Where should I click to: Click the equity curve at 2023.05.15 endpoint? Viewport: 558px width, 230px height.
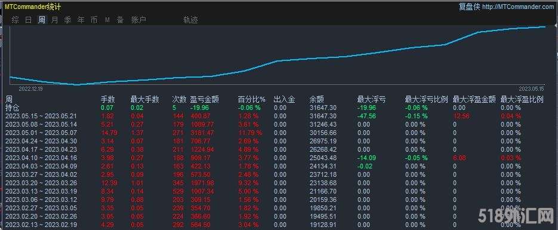tap(545, 27)
